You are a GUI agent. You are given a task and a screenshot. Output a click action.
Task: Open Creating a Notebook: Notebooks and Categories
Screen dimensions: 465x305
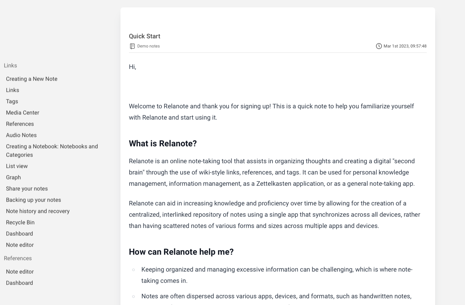coord(52,151)
